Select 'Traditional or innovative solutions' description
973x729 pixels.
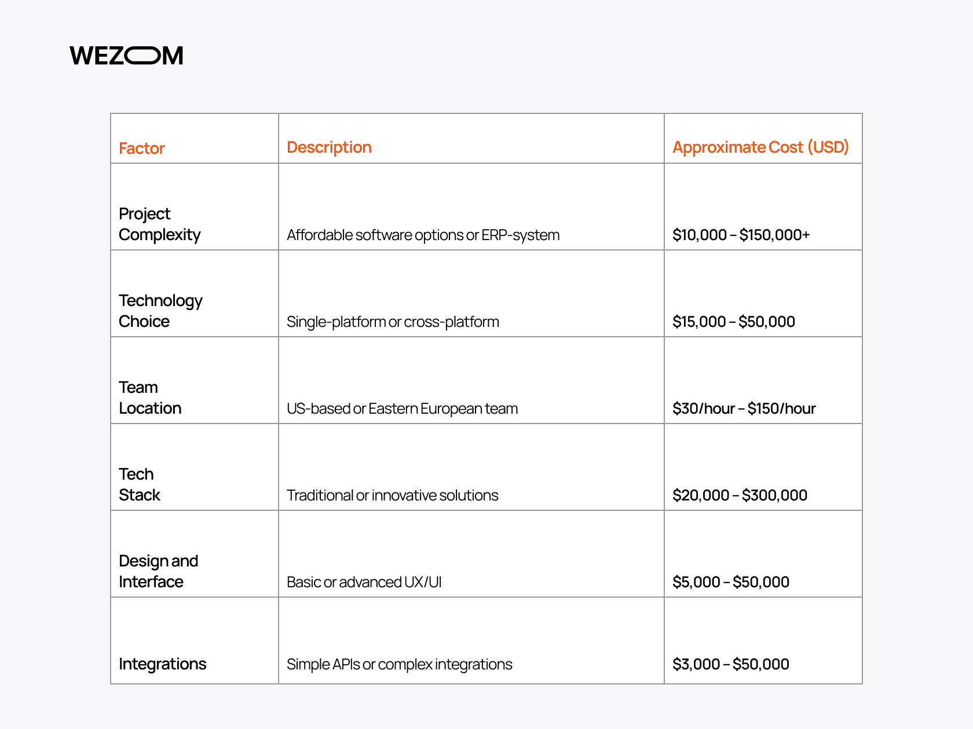tap(392, 495)
